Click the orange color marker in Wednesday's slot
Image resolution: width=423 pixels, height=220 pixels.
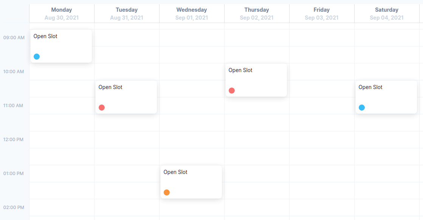coord(167,192)
